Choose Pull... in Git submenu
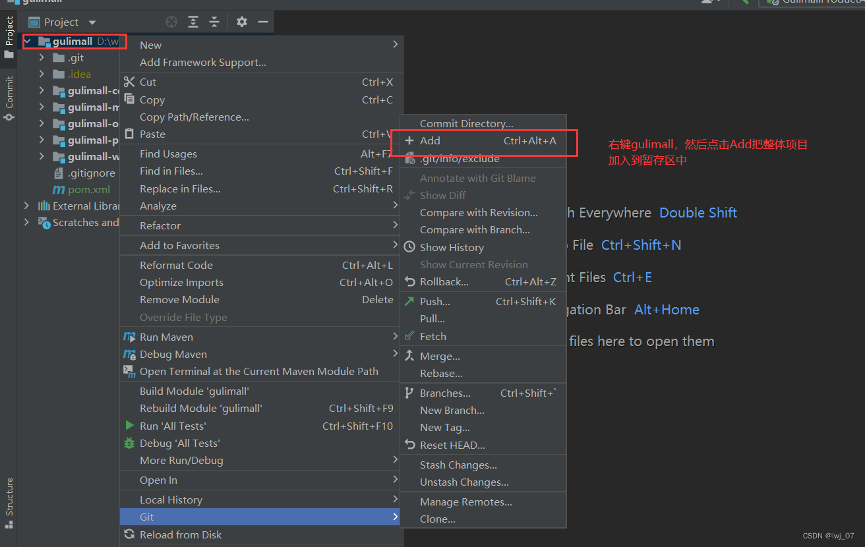The width and height of the screenshot is (865, 547). (483, 318)
